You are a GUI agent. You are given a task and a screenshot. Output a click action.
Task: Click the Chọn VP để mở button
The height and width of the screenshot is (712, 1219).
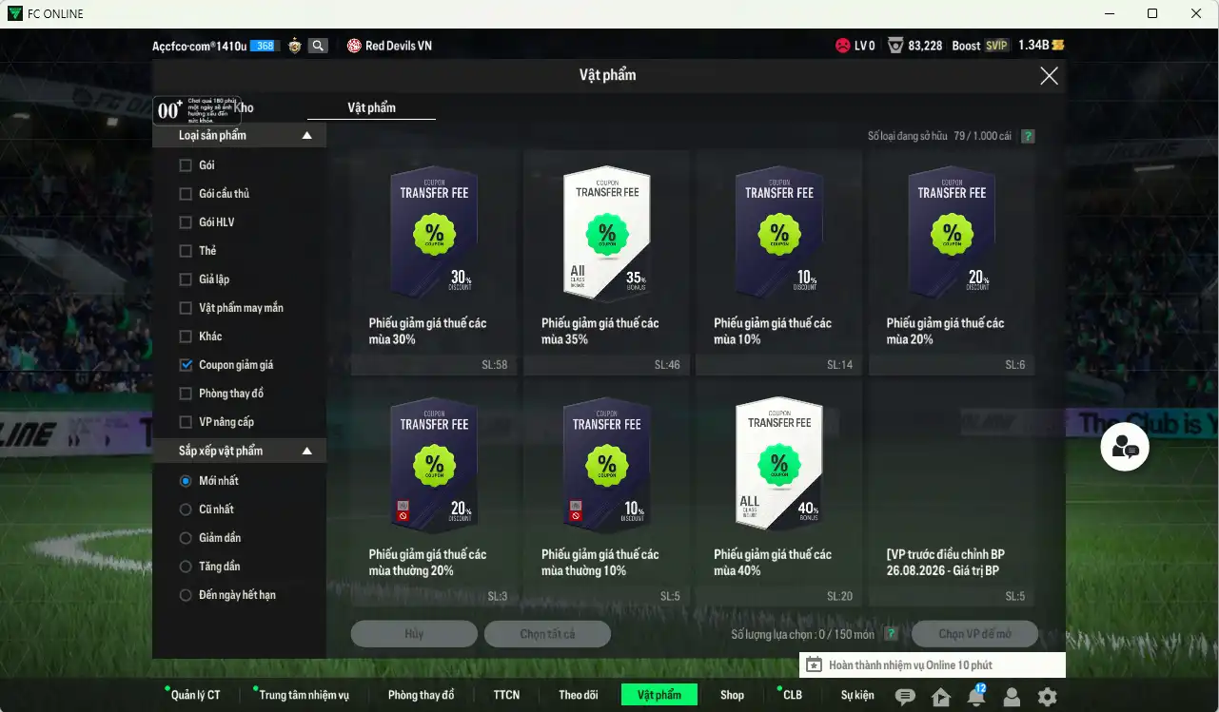click(x=975, y=634)
